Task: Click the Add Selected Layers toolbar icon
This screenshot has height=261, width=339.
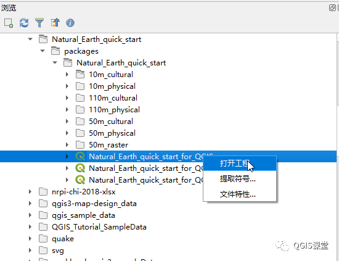Action: tap(9, 23)
